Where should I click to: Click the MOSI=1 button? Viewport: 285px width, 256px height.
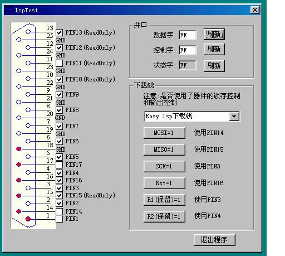click(x=164, y=133)
